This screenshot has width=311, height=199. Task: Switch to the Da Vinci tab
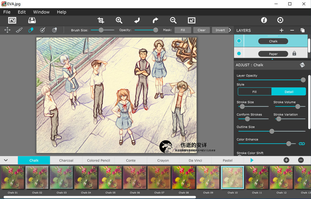pyautogui.click(x=195, y=160)
